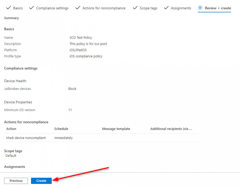Image resolution: width=240 pixels, height=186 pixels.
Task: Click the Message template column header
Action: point(116,129)
